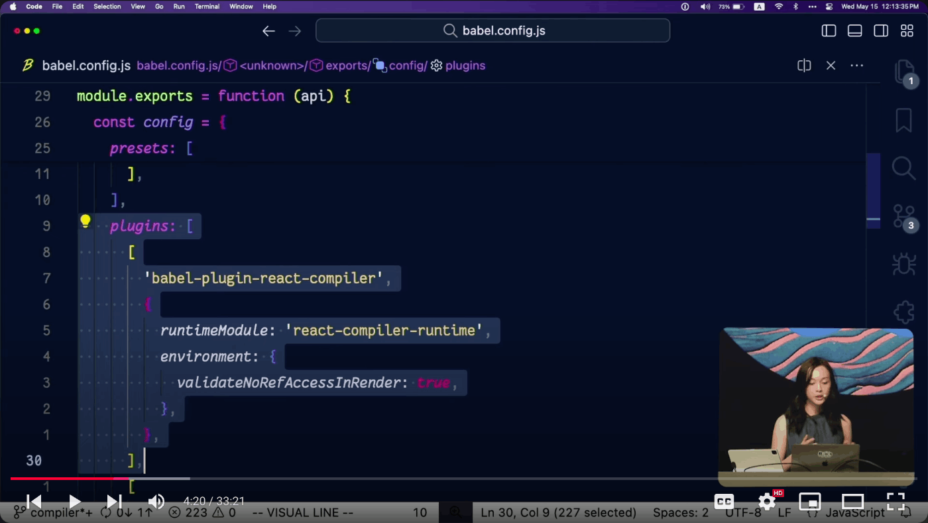
Task: Click Ln 30, Col 9 cursor position
Action: 558,512
